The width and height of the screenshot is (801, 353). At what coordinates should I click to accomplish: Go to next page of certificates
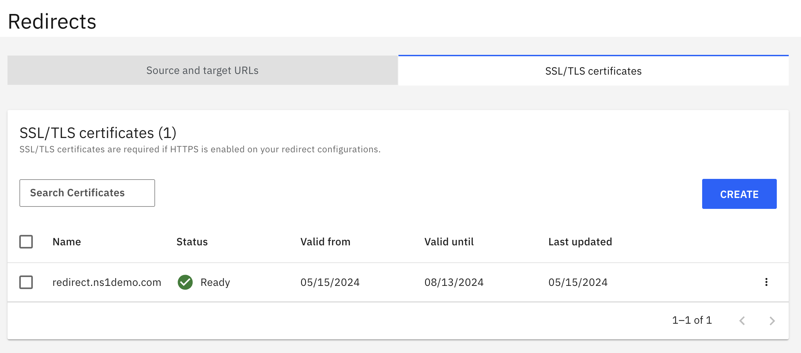pyautogui.click(x=772, y=321)
